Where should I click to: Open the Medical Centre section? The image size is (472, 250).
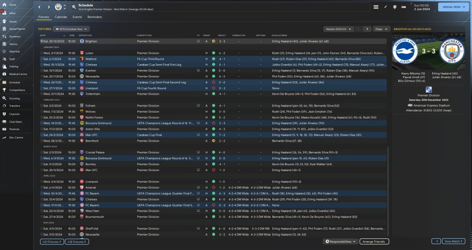coord(18,74)
